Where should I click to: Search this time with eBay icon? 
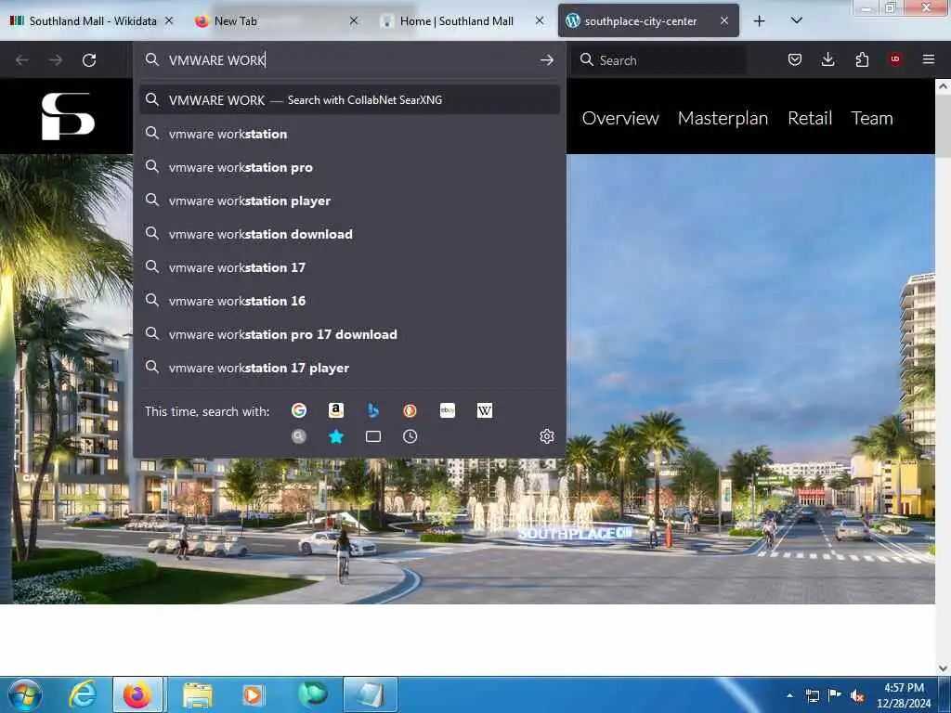point(448,410)
